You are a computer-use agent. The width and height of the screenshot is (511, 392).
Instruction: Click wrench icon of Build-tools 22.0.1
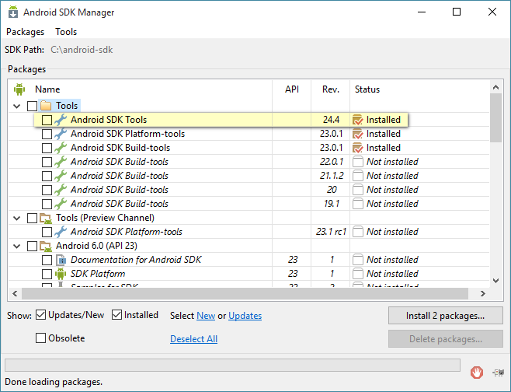tap(61, 162)
